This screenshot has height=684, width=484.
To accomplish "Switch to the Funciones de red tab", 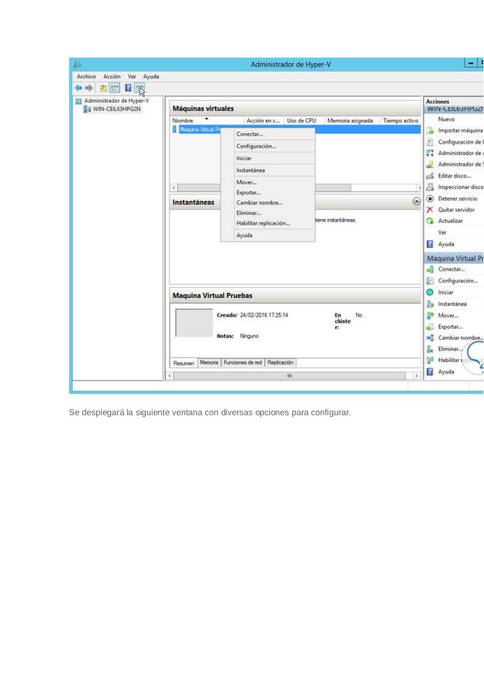I will click(243, 362).
